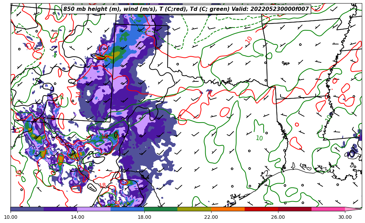The width and height of the screenshot is (365, 223).
Task: Click the 14.00 colorbar tick label
Action: click(77, 217)
